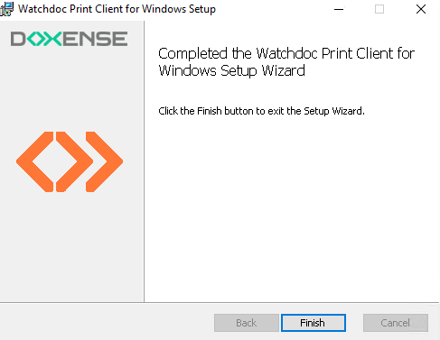Viewport: 440px width, 340px height.
Task: Click the green diamond O in Doxense logo
Action: 37,39
